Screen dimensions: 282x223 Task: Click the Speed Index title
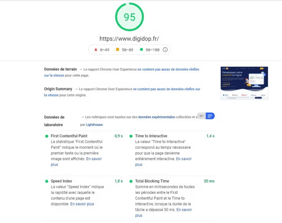61,181
